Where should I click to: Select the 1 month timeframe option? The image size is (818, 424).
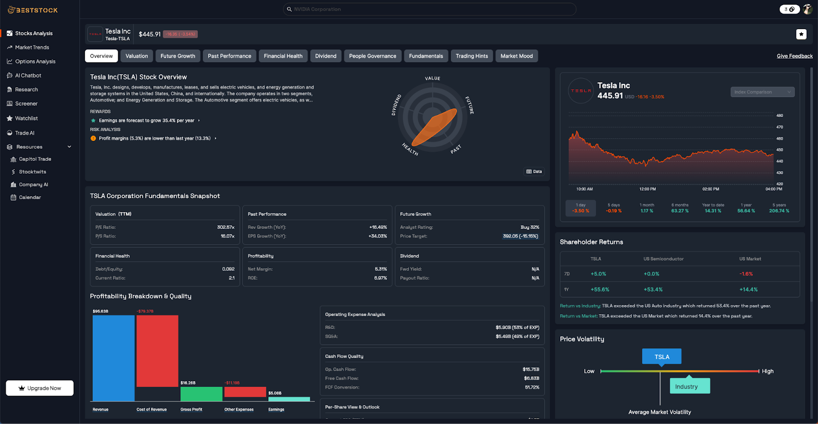[647, 208]
